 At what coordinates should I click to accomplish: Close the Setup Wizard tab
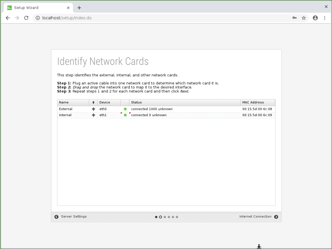pyautogui.click(x=68, y=8)
